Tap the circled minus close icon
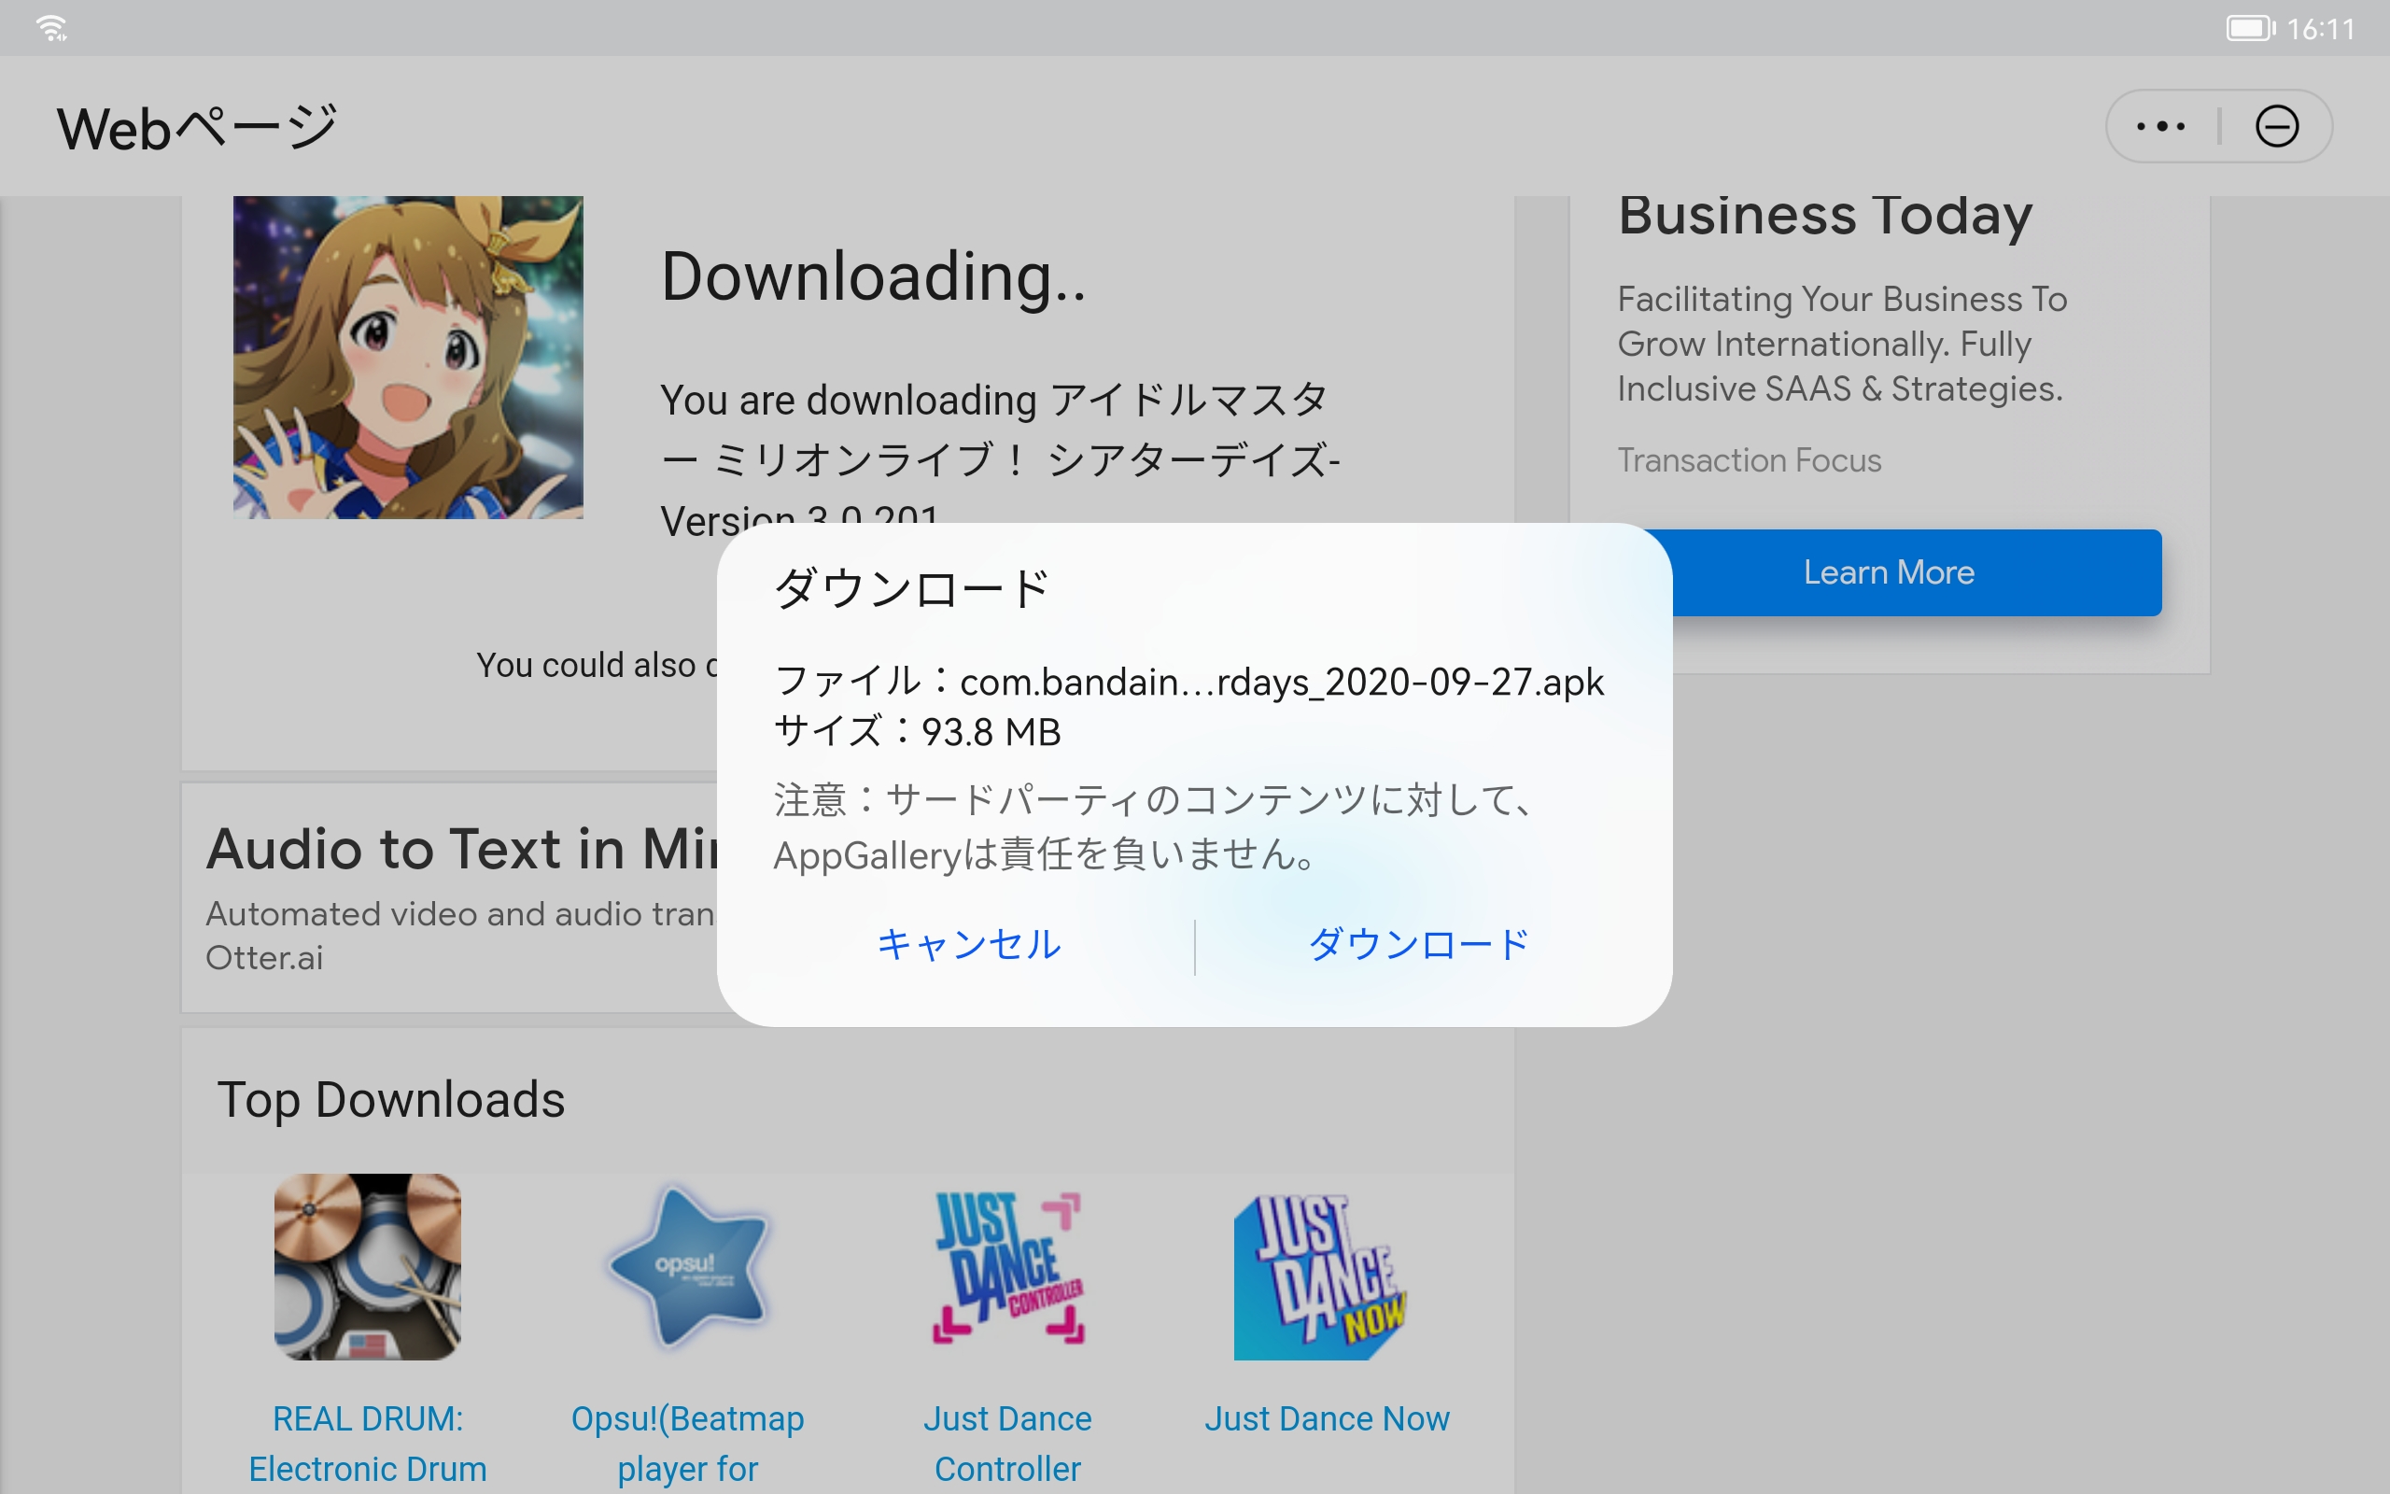 click(2276, 126)
